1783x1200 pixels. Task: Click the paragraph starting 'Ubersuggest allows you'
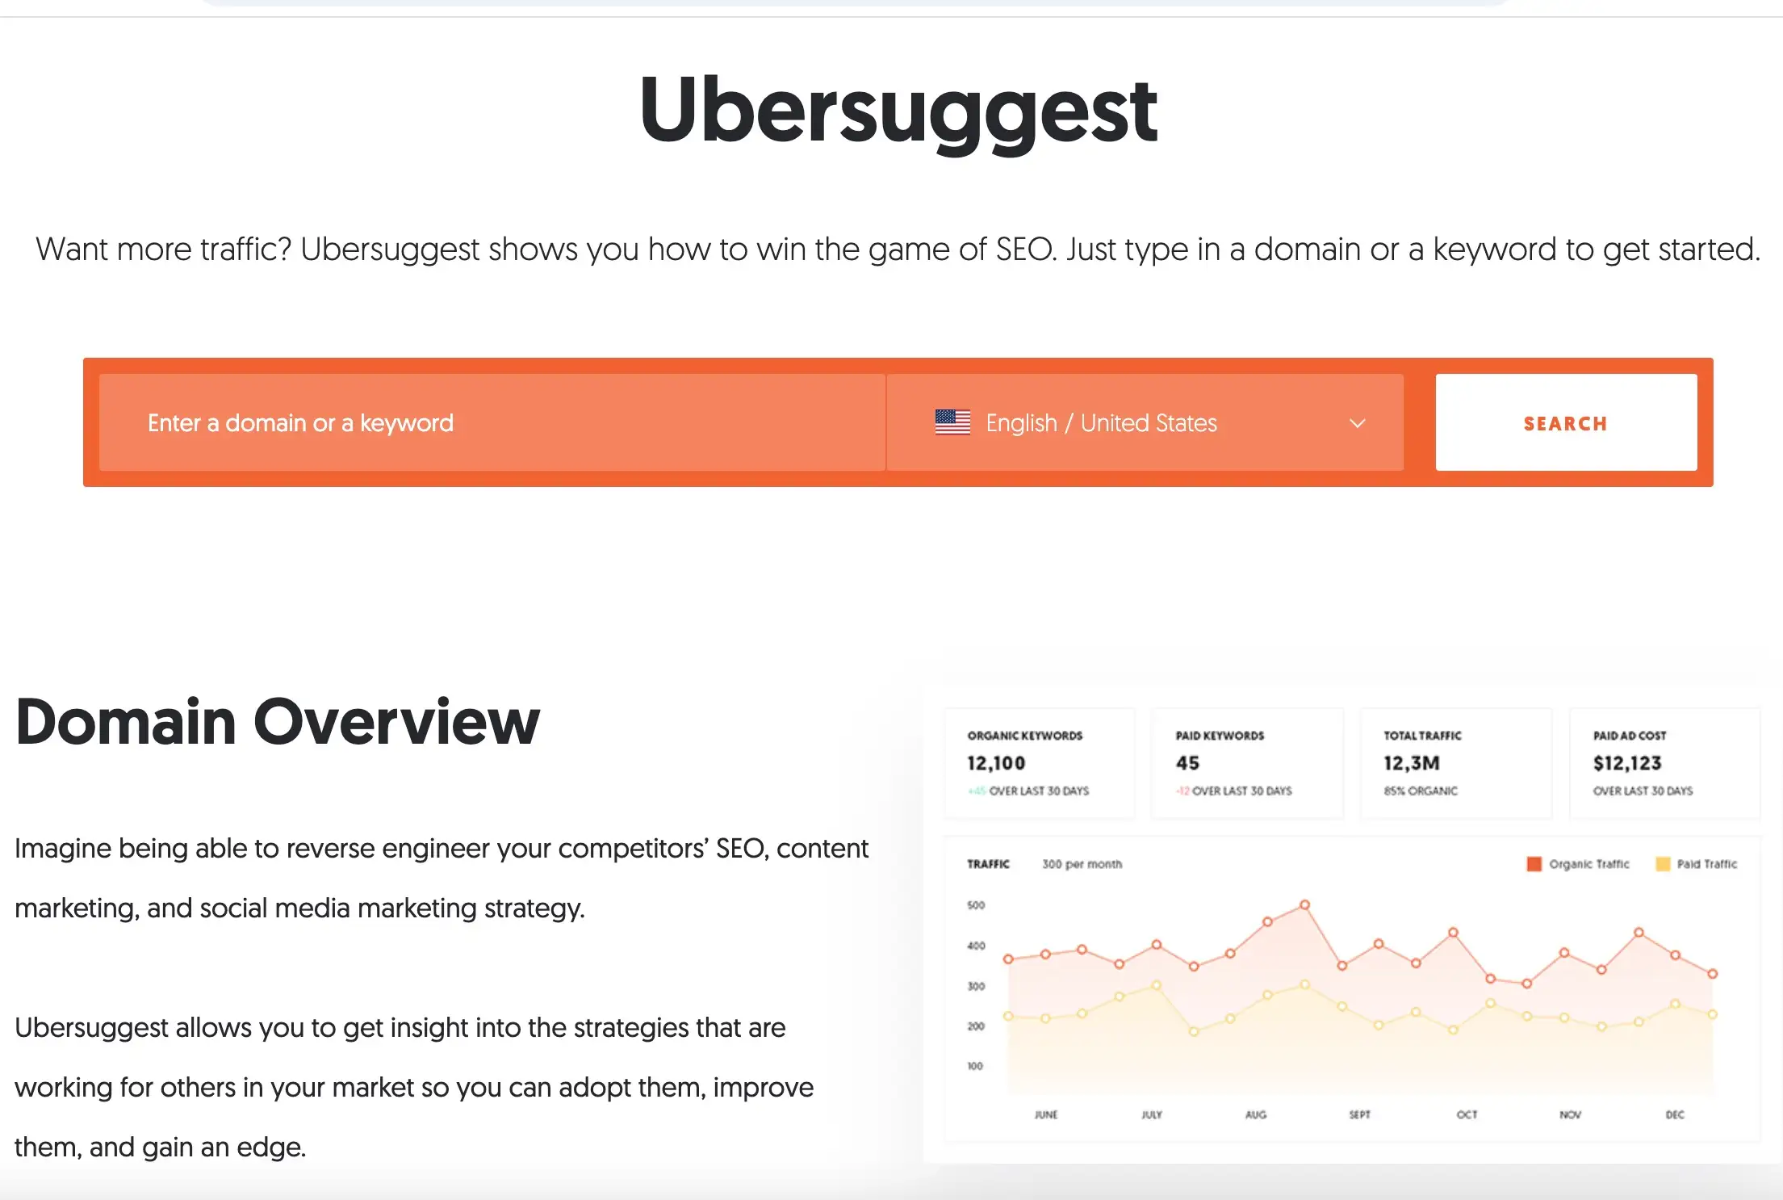tap(414, 1087)
